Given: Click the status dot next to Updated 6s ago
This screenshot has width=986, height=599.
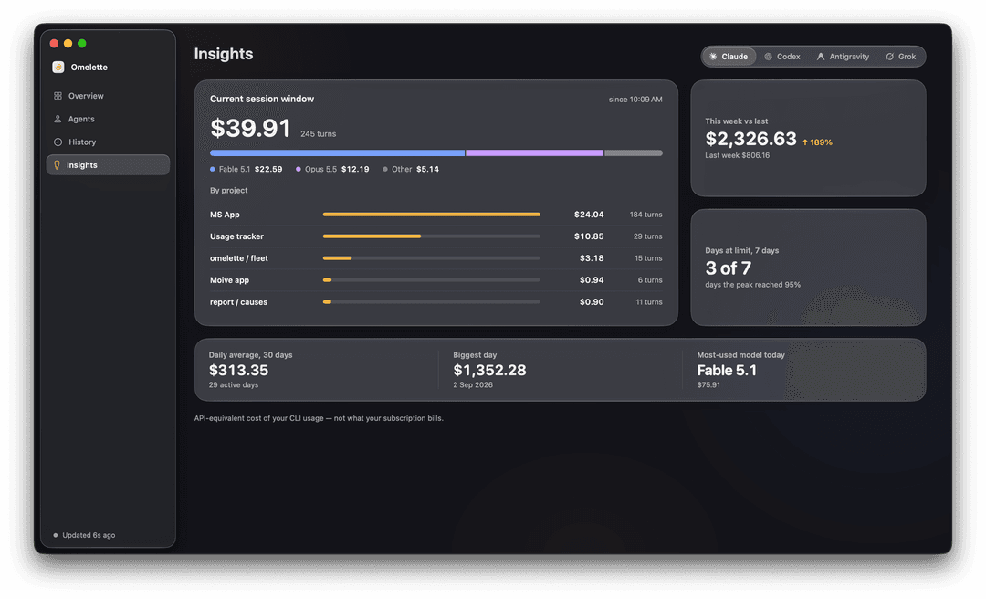Looking at the screenshot, I should [x=56, y=535].
